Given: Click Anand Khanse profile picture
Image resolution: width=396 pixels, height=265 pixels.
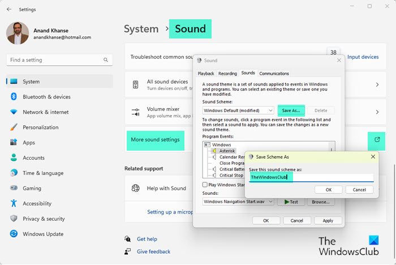Looking at the screenshot, I should point(18,33).
